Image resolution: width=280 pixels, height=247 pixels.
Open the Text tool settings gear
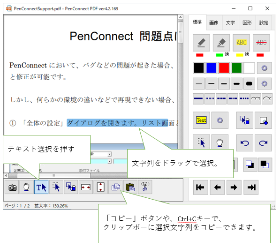[220, 120]
